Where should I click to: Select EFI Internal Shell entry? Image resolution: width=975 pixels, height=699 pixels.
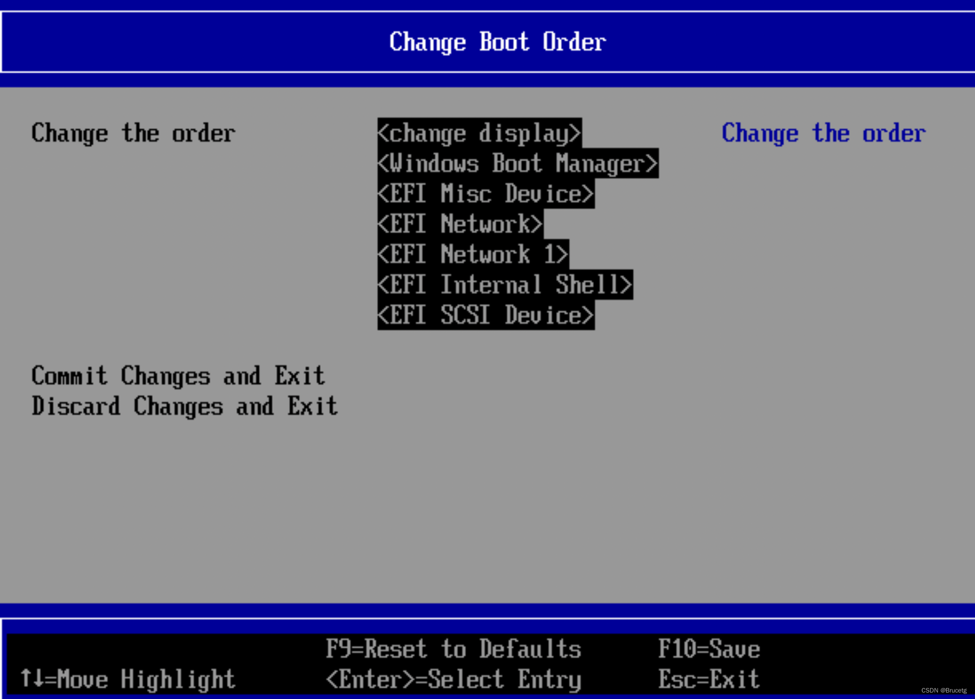pyautogui.click(x=505, y=285)
